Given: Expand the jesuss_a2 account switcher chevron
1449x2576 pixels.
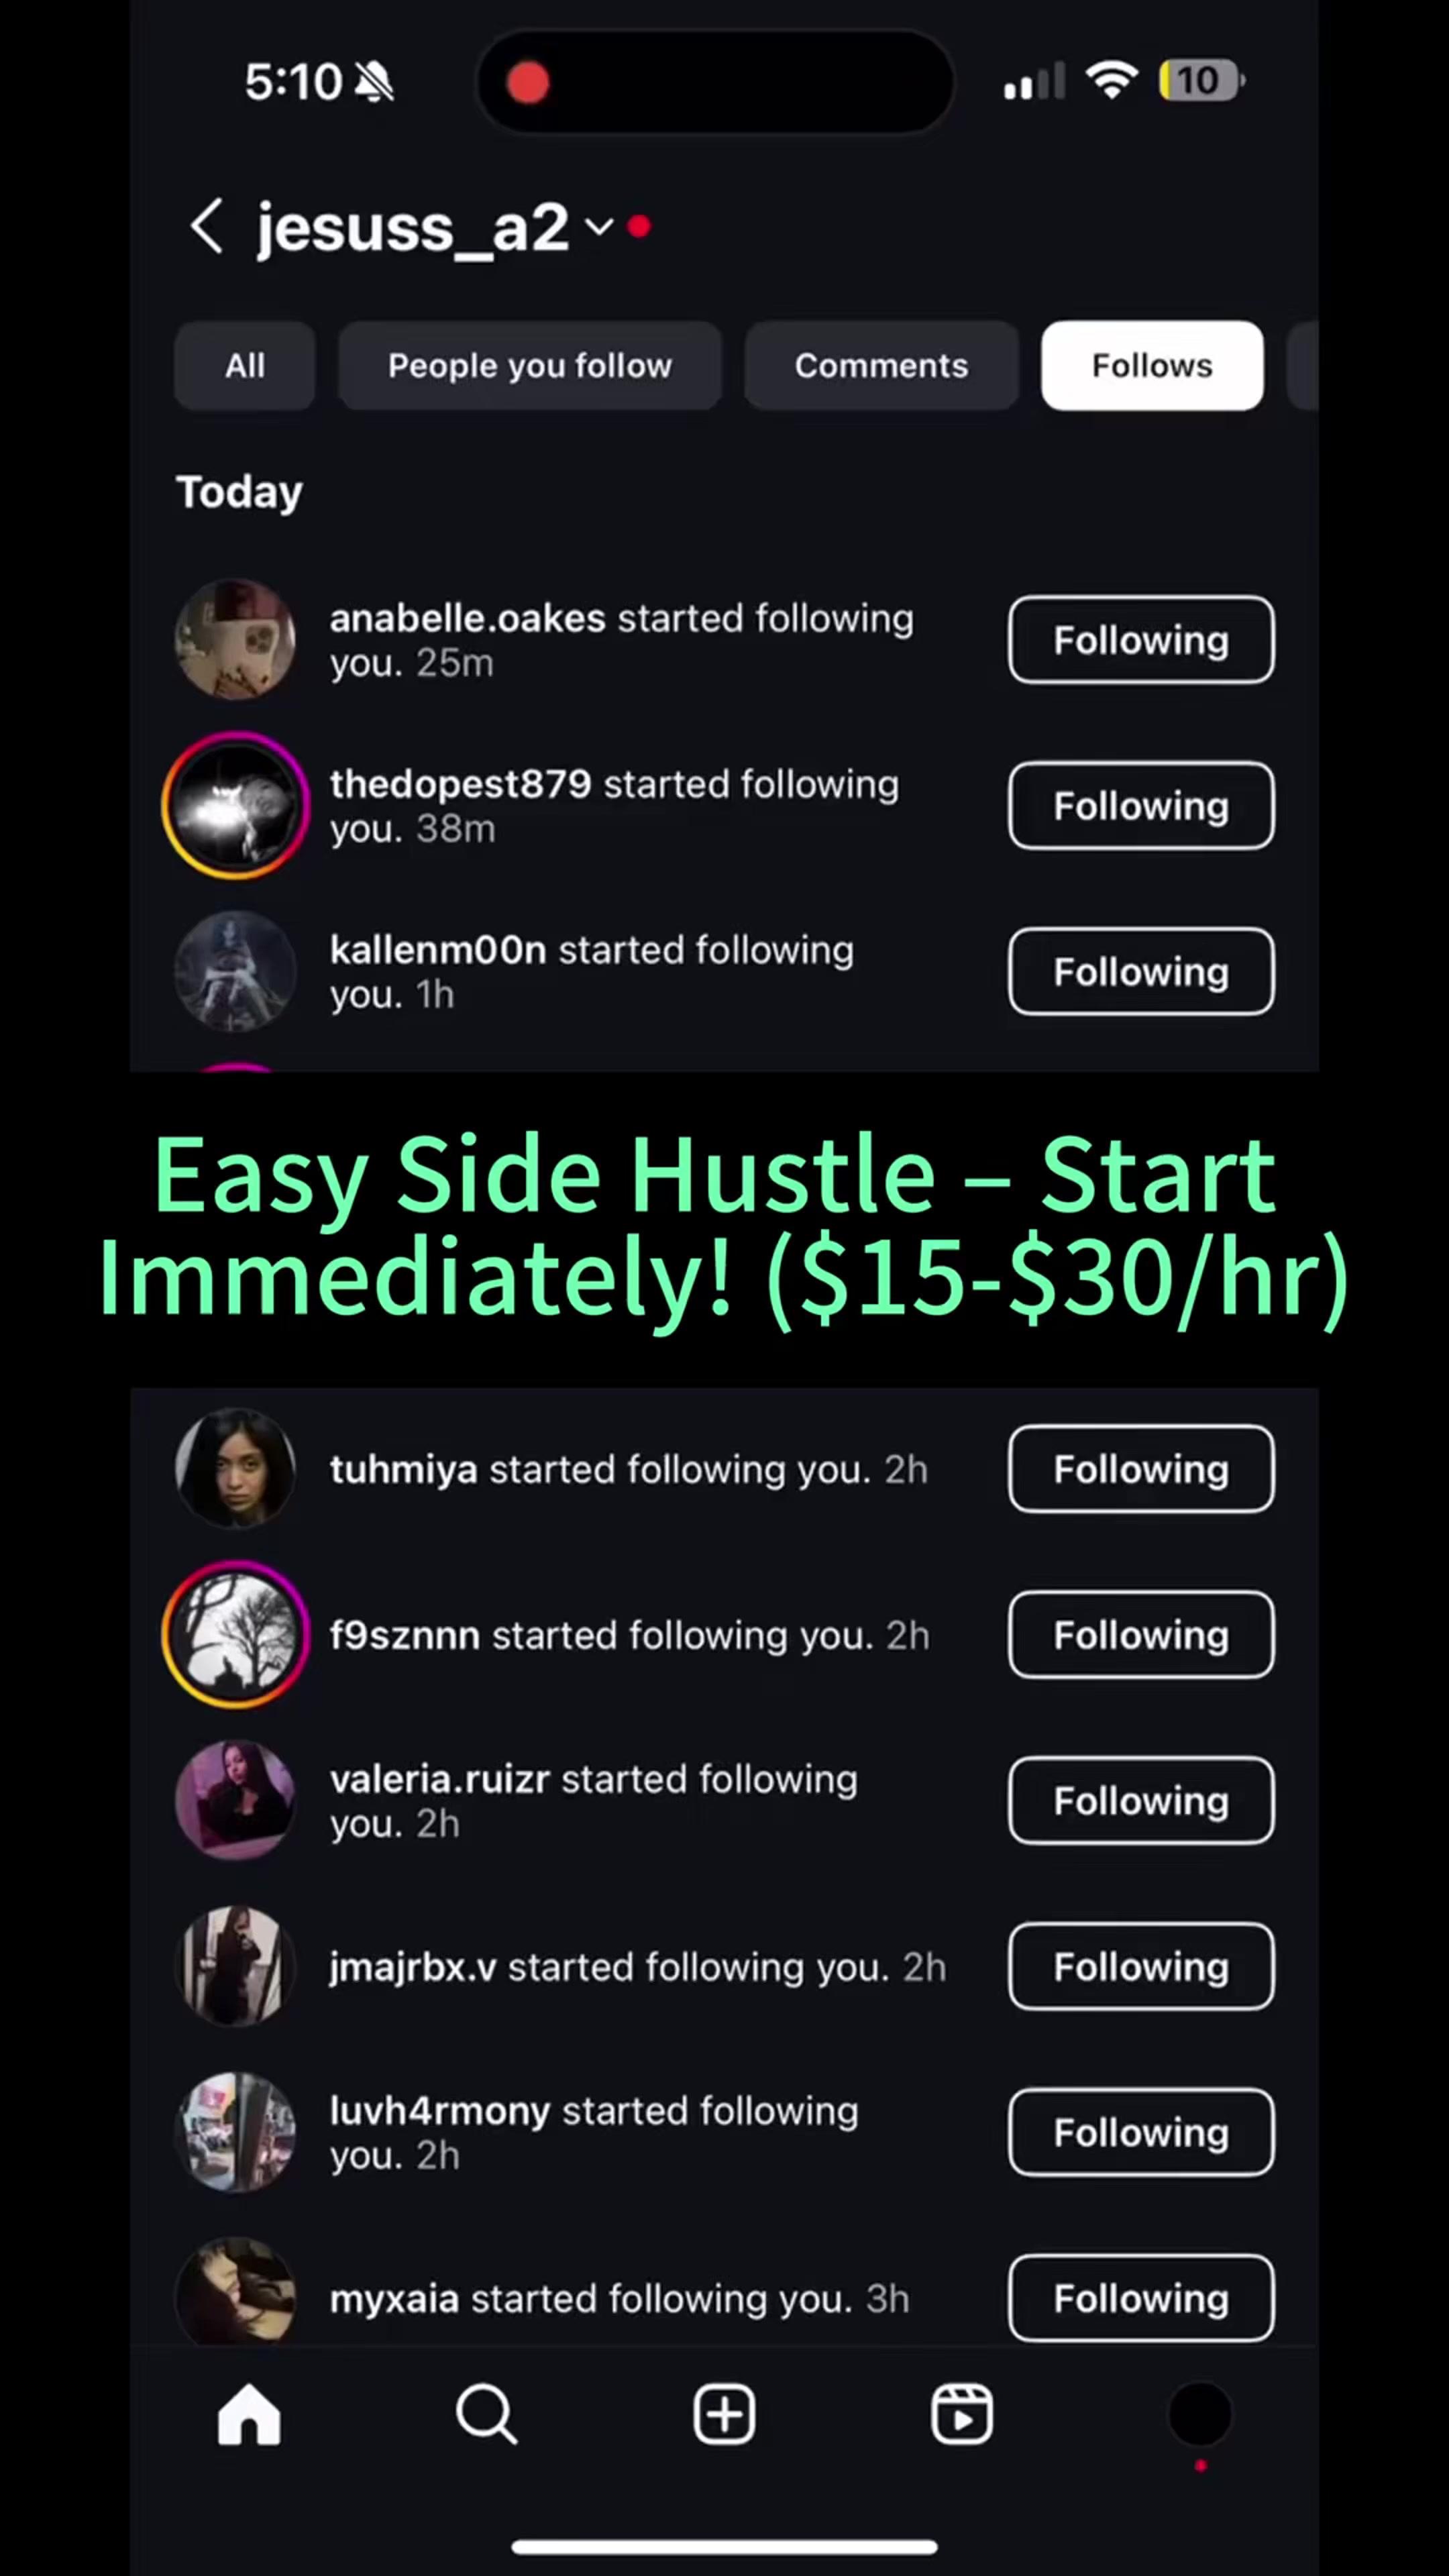Looking at the screenshot, I should [599, 227].
